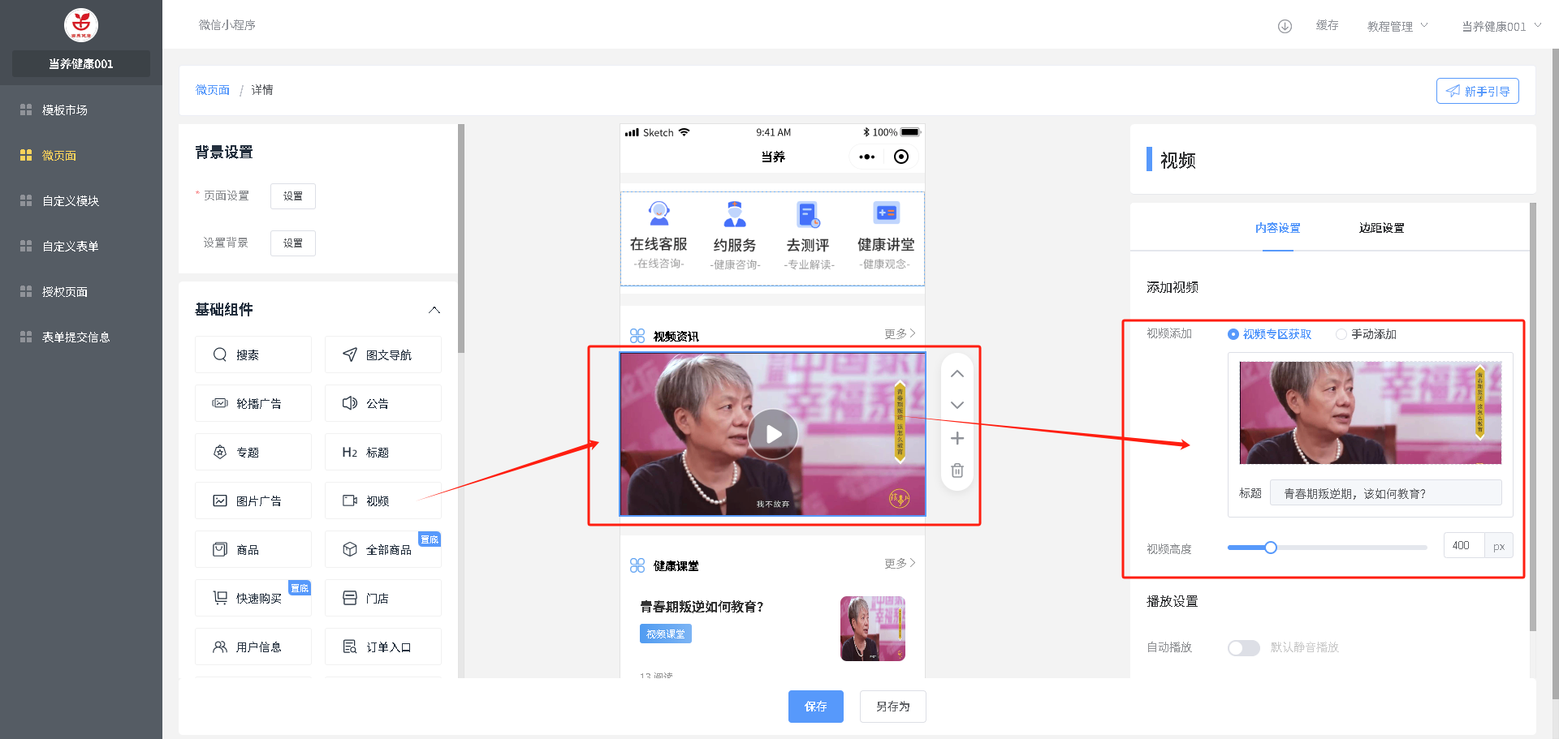
Task: Collapse the 基础组件 section
Action: tap(434, 310)
